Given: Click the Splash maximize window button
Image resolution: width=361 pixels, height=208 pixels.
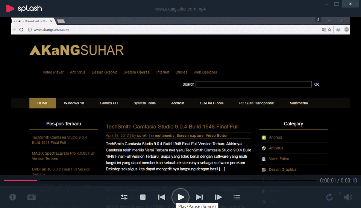Looking at the screenshot, I should (337, 4).
